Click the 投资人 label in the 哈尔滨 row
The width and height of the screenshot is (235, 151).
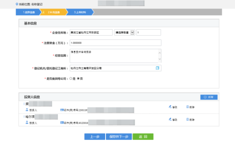33,123
